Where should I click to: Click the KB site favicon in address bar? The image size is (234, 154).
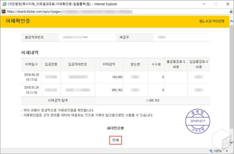tap(4, 11)
